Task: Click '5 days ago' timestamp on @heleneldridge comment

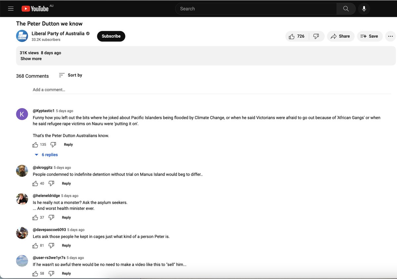Action: click(70, 196)
